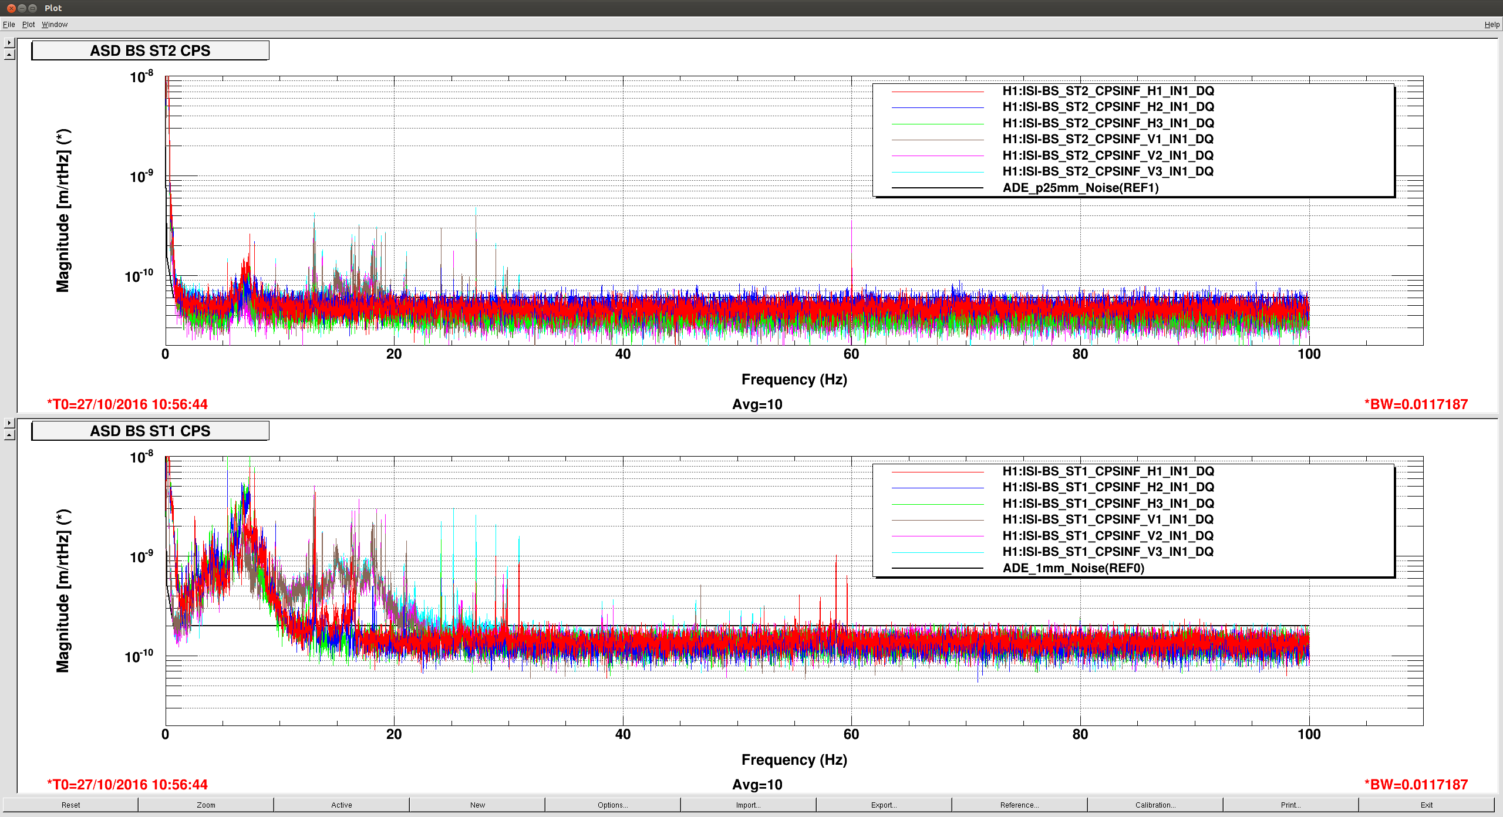Click the top plot's Avg=10 label
This screenshot has height=817, width=1503.
pos(757,404)
